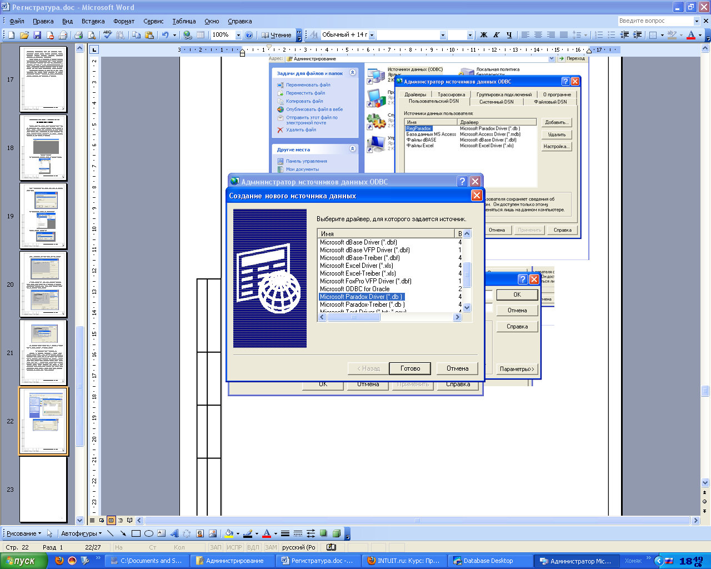711x569 pixels.
Task: Open the font size dropdown
Action: [x=470, y=35]
